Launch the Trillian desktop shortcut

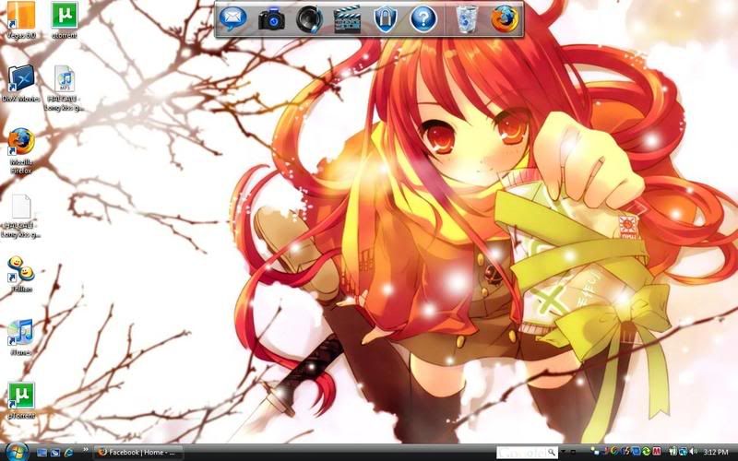pos(20,268)
